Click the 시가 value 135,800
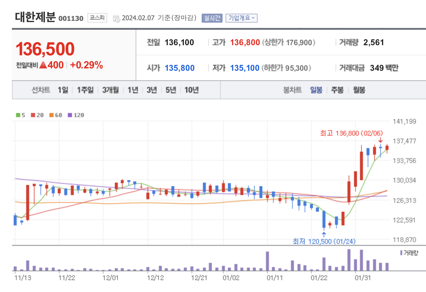Image resolution: width=426 pixels, height=292 pixels. tap(180, 68)
